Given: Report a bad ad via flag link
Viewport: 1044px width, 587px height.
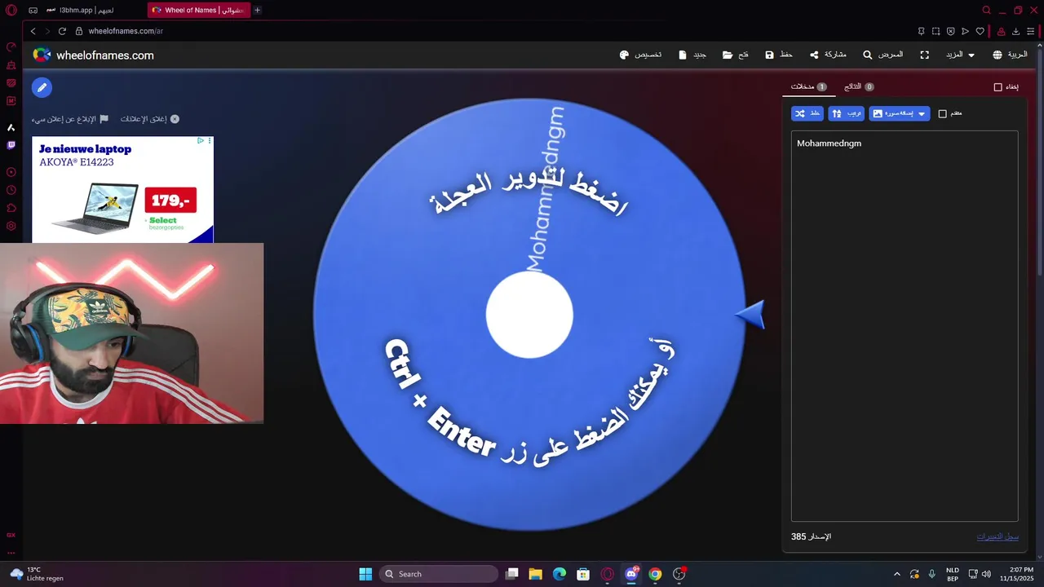Looking at the screenshot, I should tap(70, 119).
